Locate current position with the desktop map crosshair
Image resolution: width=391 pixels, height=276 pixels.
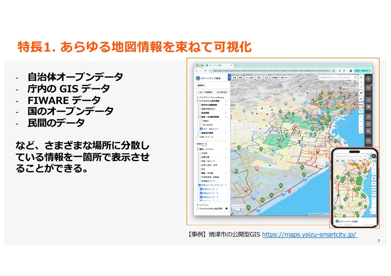(x=361, y=93)
